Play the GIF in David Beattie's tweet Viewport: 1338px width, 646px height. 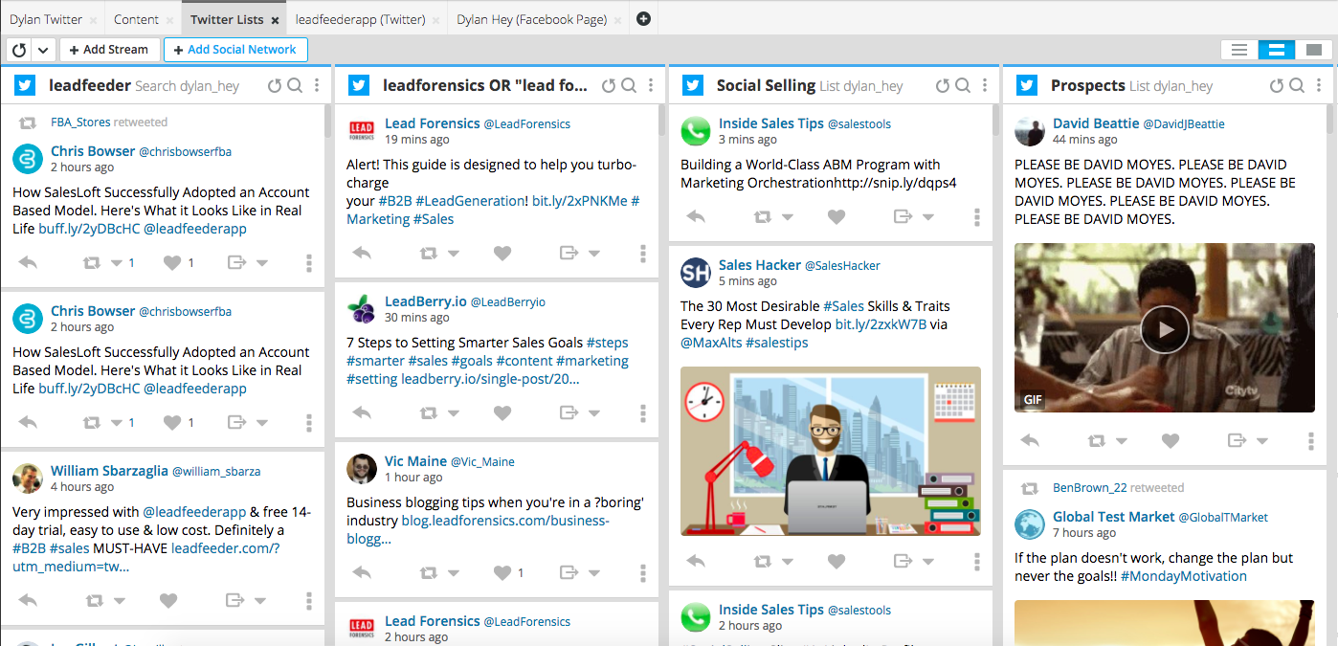point(1165,328)
